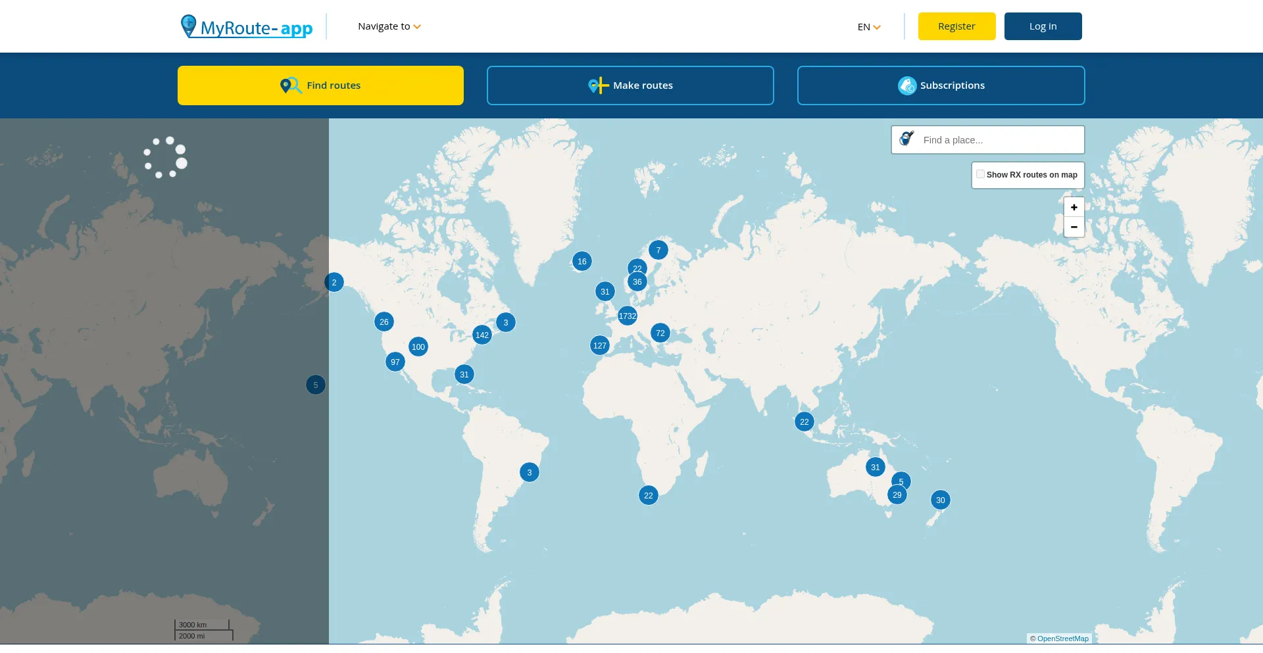
Task: Click the 26 route cluster marker
Action: pyautogui.click(x=384, y=322)
